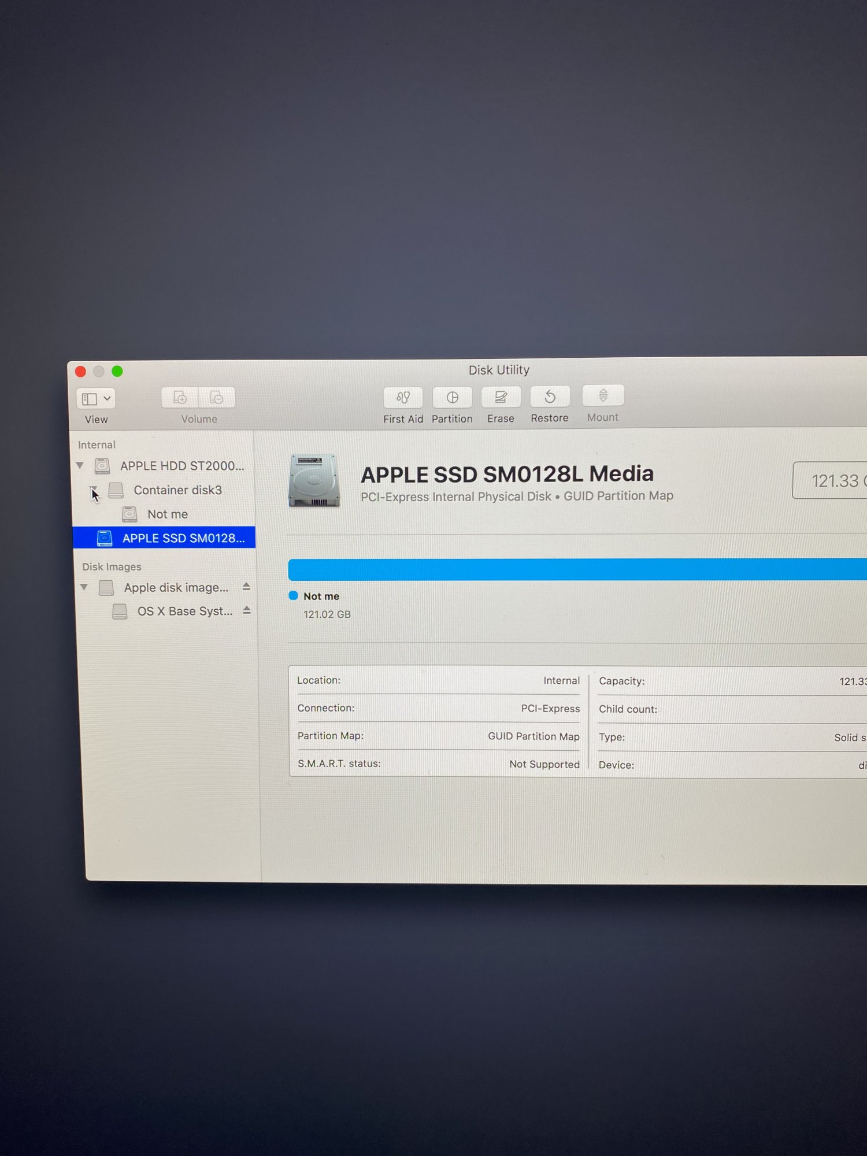Viewport: 867px width, 1156px height.
Task: Click the Erase toolbar button
Action: coord(501,397)
